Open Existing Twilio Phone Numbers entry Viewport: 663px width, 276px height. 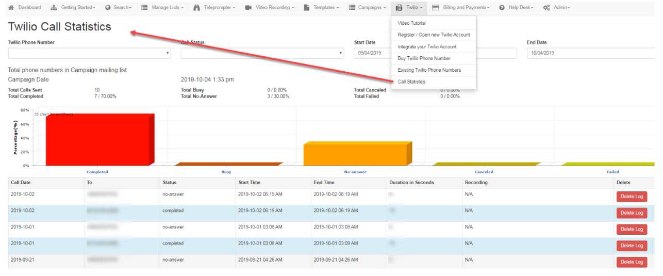point(429,70)
